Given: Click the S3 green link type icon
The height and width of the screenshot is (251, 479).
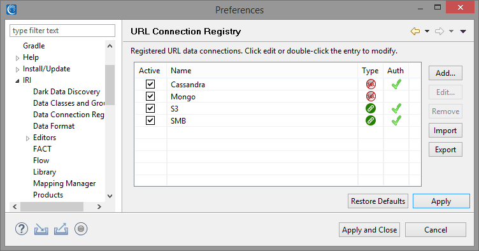Looking at the screenshot, I should pos(371,108).
